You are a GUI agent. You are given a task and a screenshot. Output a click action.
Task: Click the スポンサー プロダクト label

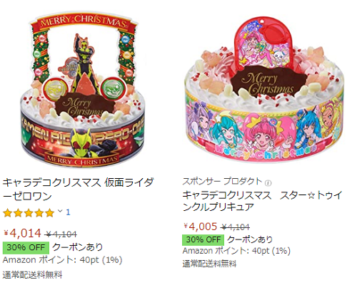point(222,182)
